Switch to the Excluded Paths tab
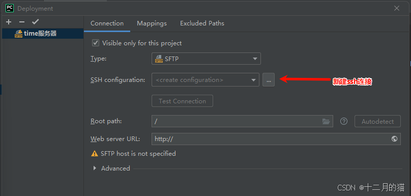Screen dimensions: 411x196 tap(202, 23)
